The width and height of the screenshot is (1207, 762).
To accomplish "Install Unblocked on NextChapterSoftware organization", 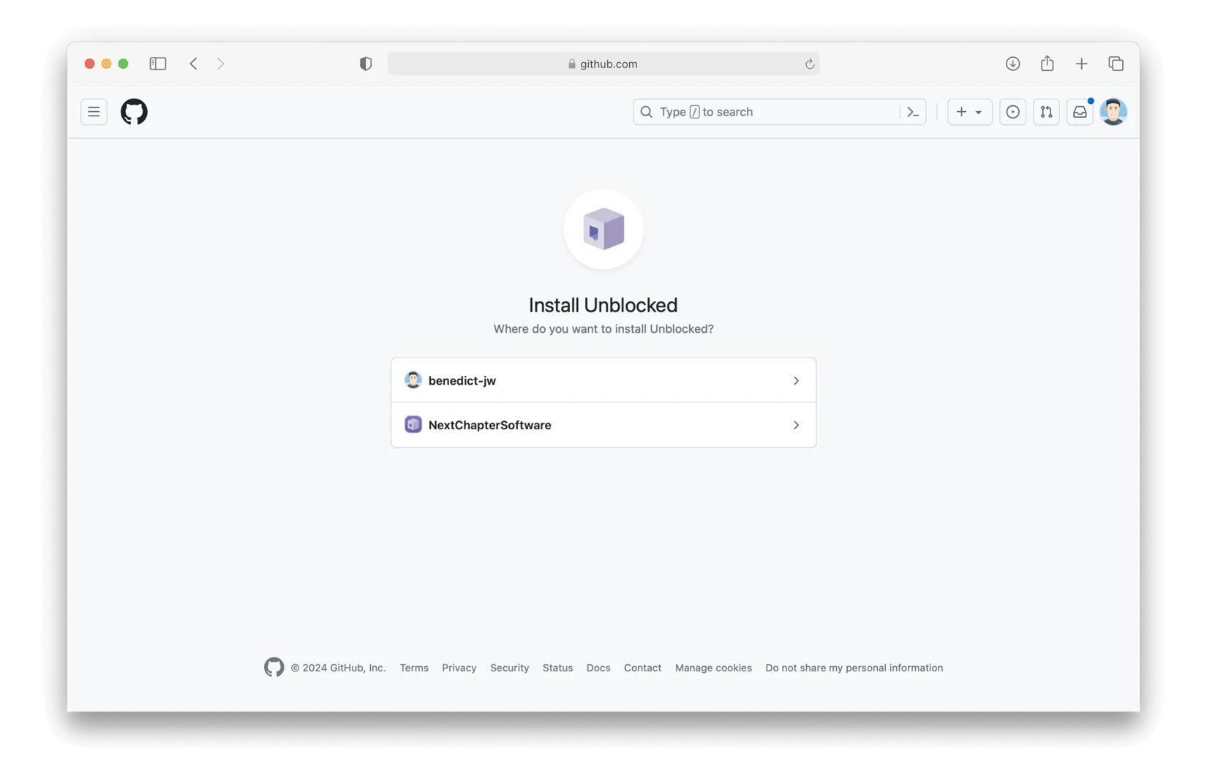I will tap(603, 425).
